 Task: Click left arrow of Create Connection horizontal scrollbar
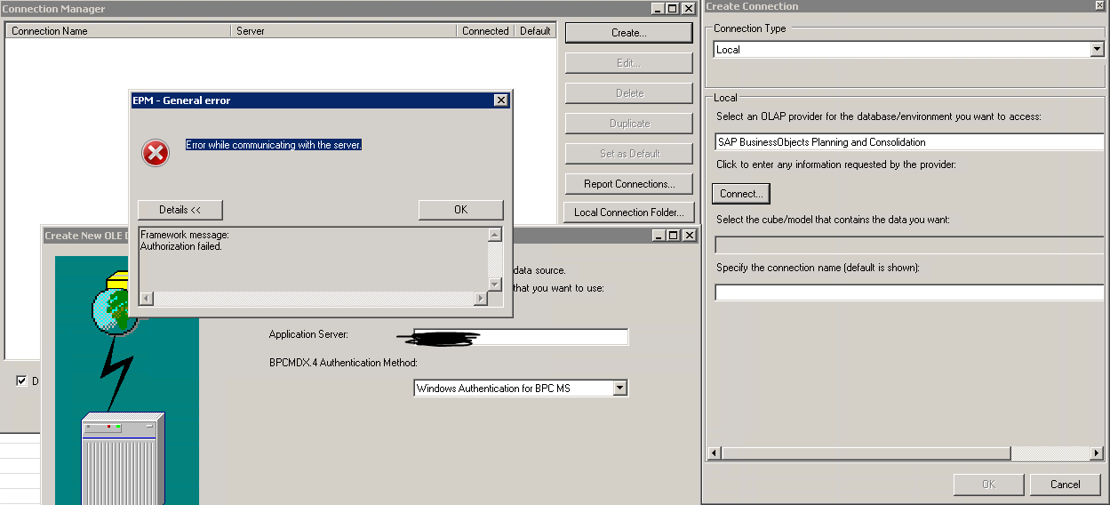pos(714,453)
